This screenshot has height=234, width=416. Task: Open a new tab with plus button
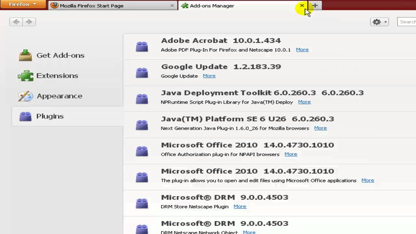pyautogui.click(x=315, y=6)
